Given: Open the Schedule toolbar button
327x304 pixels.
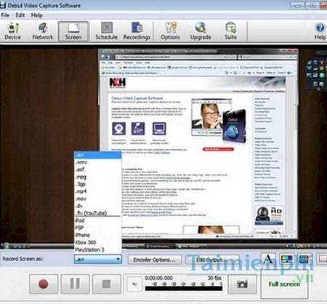Looking at the screenshot, I should (106, 31).
